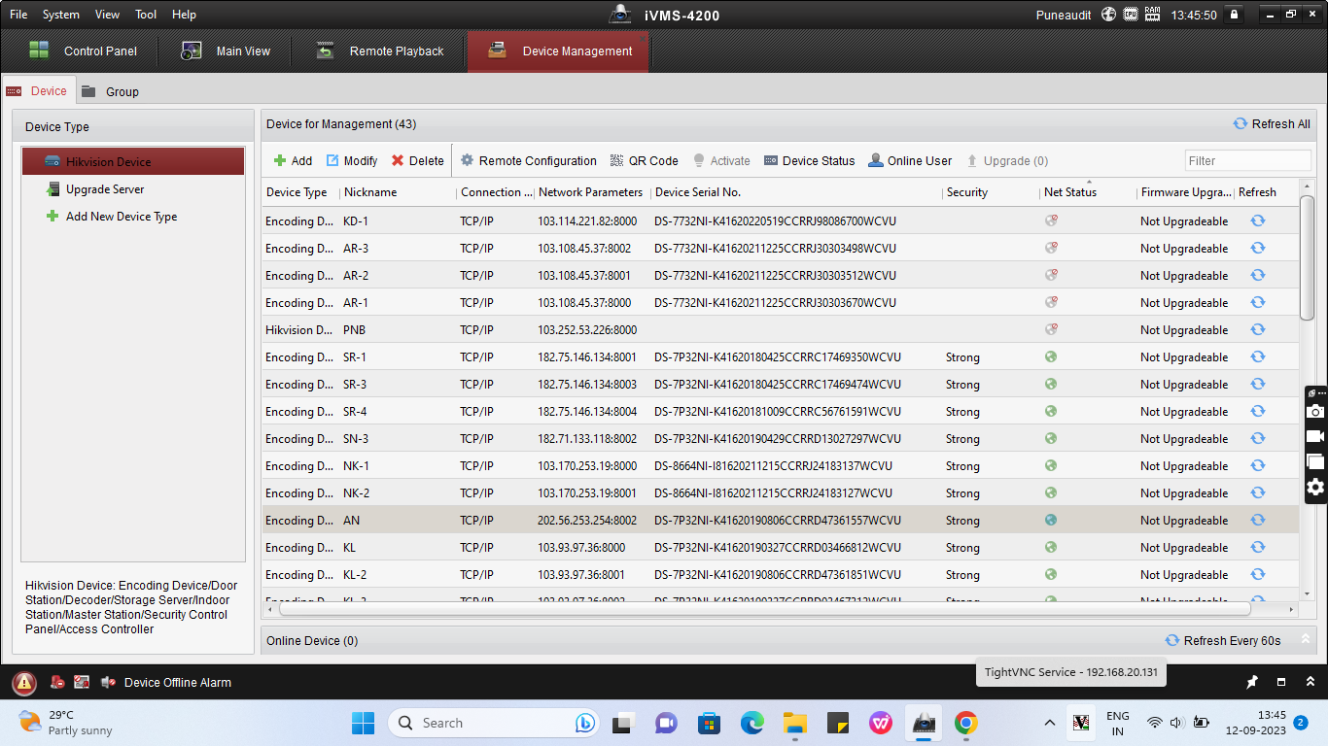Refresh the AR-3 device row
Image resolution: width=1328 pixels, height=746 pixels.
click(x=1257, y=248)
